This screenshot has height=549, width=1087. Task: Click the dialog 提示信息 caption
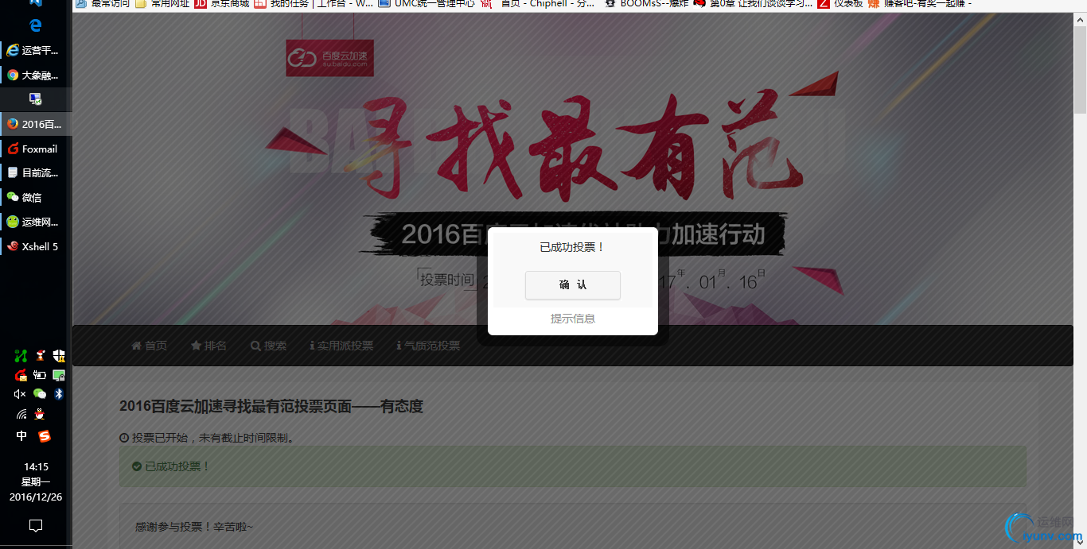click(572, 319)
